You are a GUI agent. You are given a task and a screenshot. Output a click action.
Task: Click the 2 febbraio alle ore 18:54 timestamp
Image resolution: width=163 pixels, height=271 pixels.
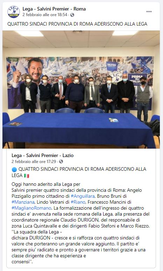(x=45, y=15)
